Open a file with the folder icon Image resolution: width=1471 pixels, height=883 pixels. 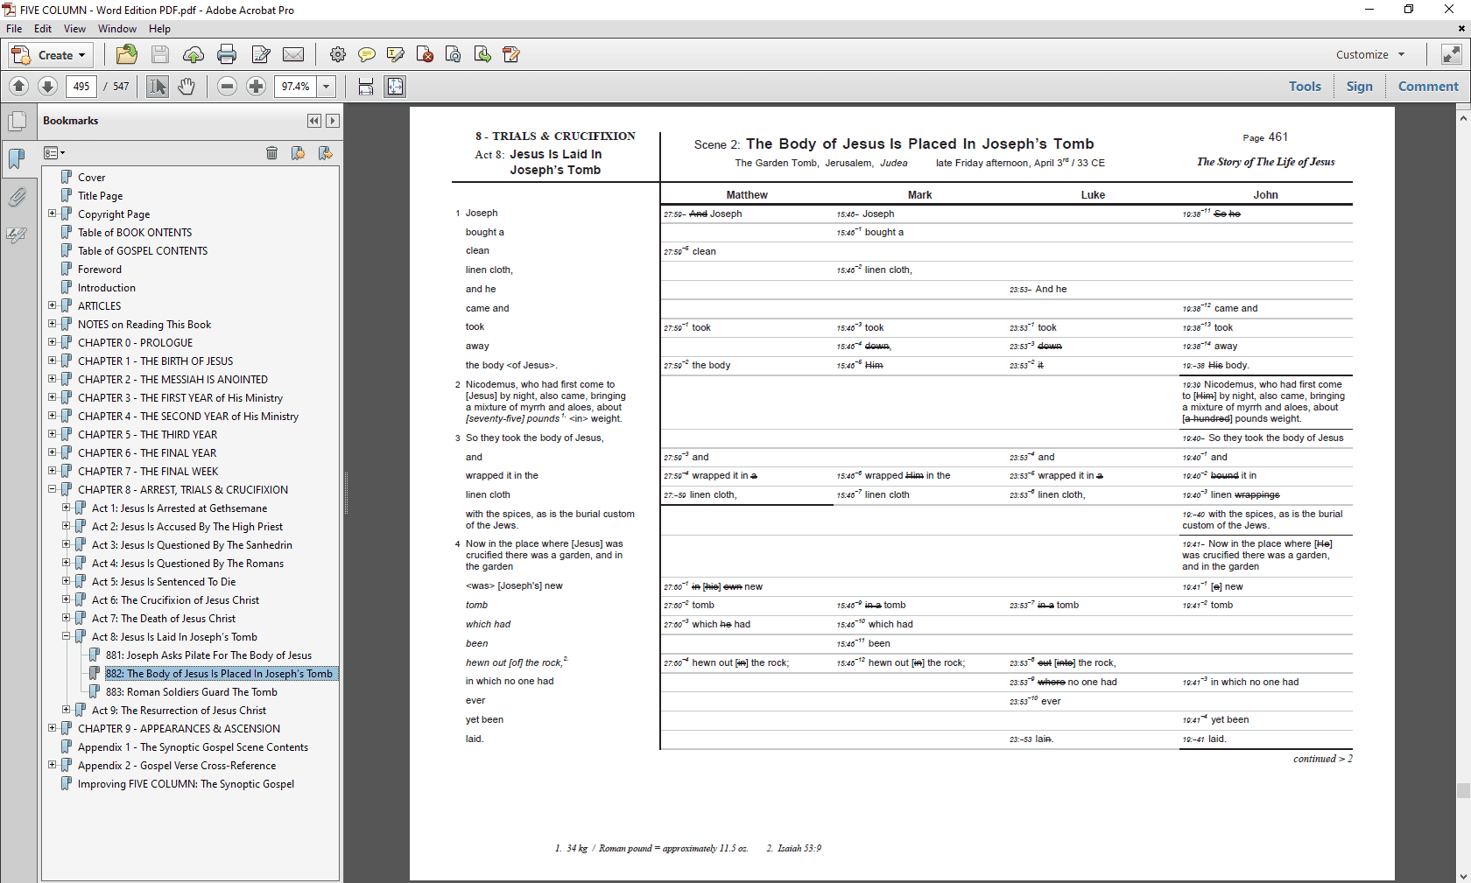pyautogui.click(x=127, y=54)
